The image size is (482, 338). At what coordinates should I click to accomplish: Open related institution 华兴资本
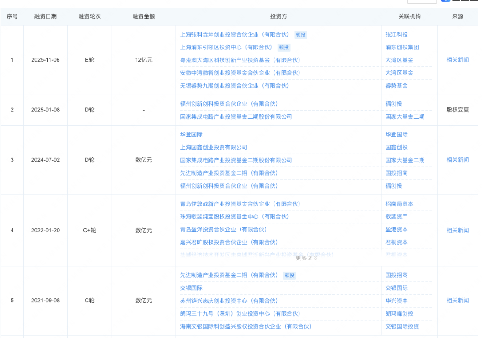397,301
